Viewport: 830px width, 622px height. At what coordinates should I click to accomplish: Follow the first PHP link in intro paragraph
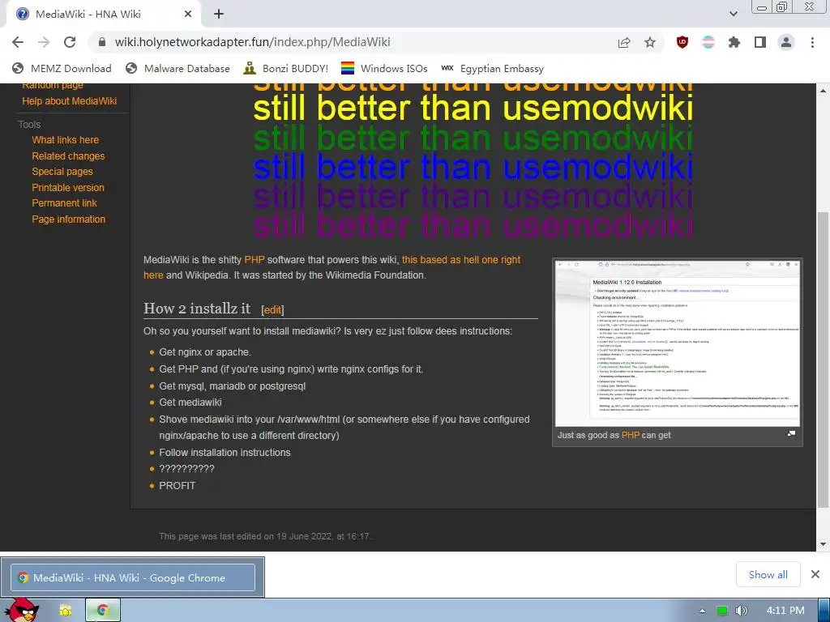pos(254,260)
